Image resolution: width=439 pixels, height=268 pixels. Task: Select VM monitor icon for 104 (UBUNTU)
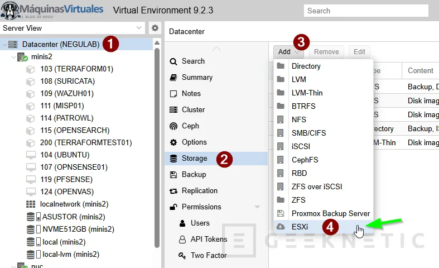[31, 155]
